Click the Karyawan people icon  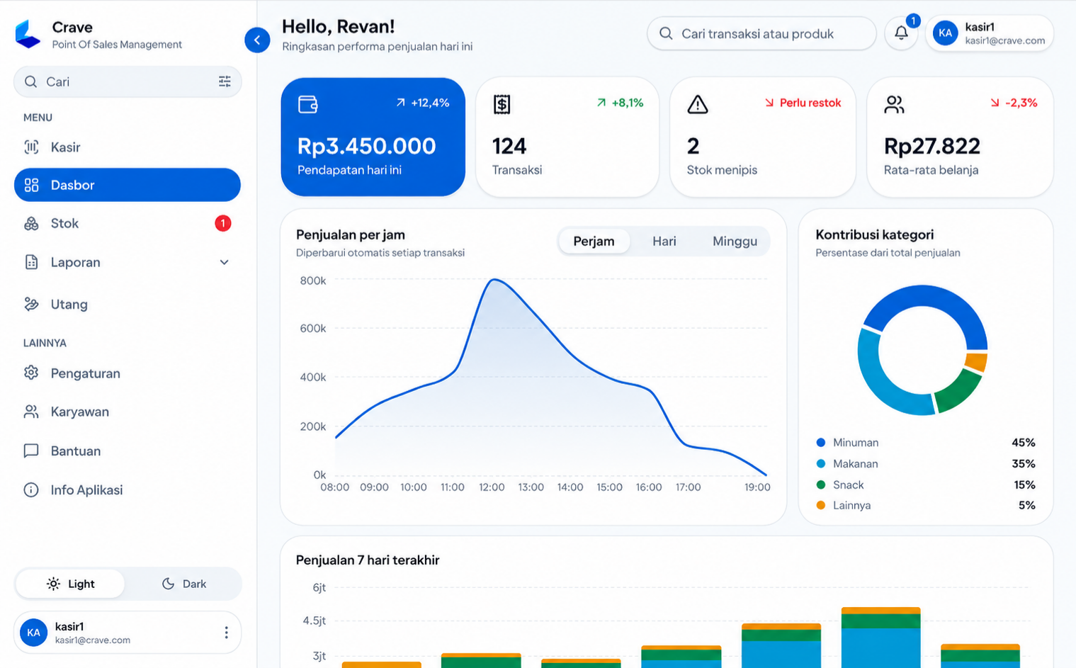[x=31, y=412]
